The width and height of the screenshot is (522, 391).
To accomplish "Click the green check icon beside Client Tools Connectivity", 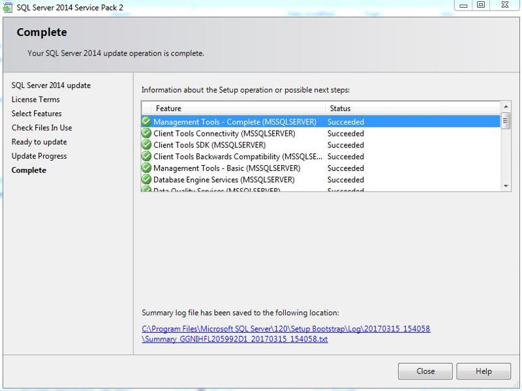I will (x=146, y=133).
